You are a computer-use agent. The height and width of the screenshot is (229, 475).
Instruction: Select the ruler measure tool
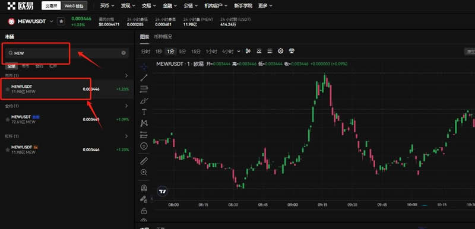point(144,161)
